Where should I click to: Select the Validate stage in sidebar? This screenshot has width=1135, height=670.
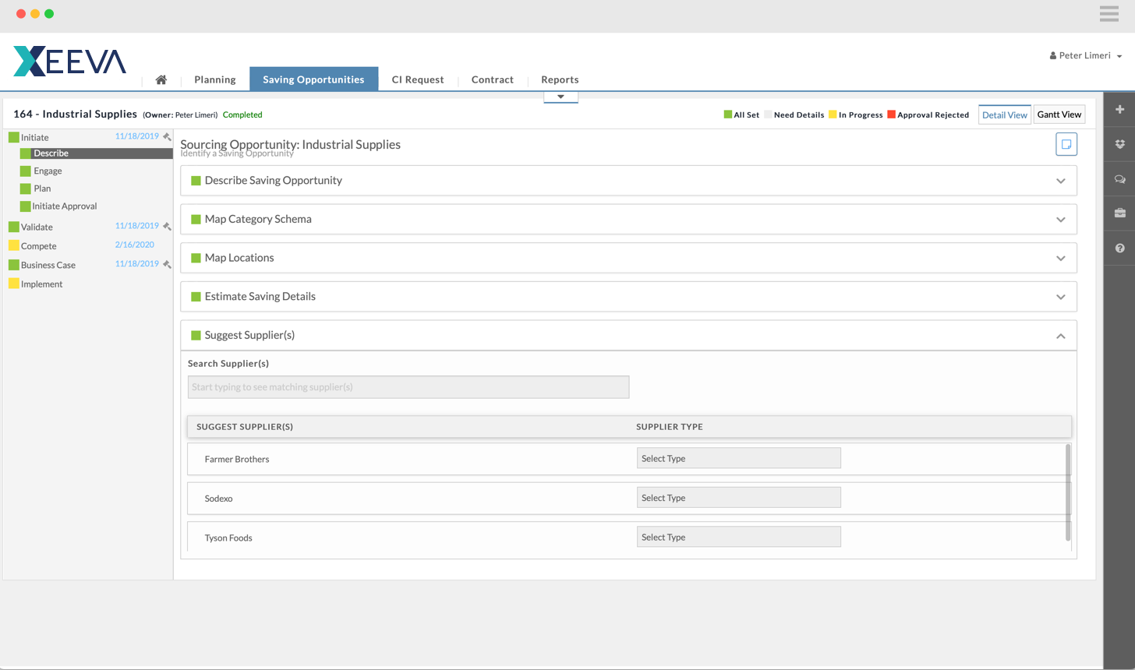click(x=37, y=227)
